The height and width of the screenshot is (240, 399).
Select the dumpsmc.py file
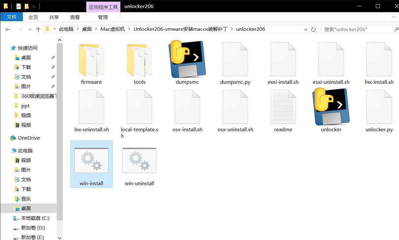pyautogui.click(x=235, y=64)
